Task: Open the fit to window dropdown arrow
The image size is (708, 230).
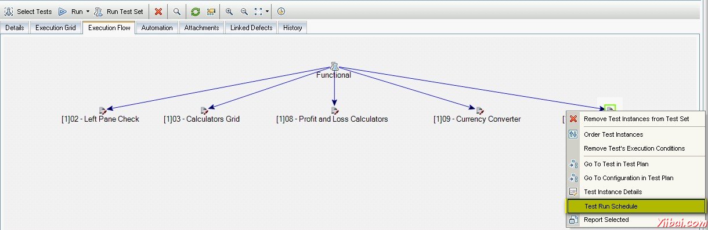Action: pyautogui.click(x=267, y=12)
